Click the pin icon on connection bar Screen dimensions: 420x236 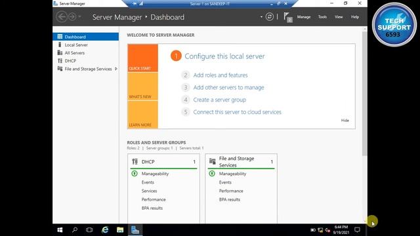(135, 3)
